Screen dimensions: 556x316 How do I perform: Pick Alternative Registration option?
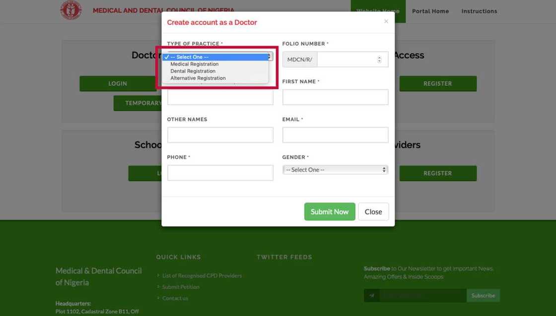[x=198, y=78]
